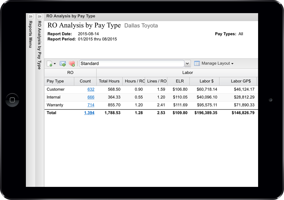Click the Total Hours column header
Viewport: 284px width, 200px height.
coord(109,81)
